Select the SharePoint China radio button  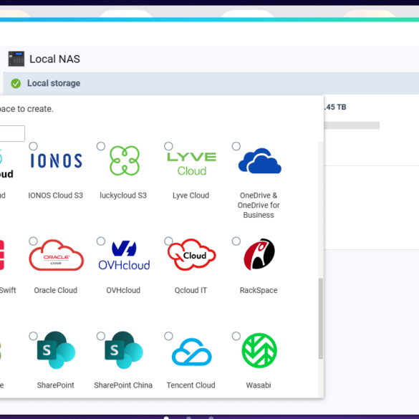coord(101,336)
